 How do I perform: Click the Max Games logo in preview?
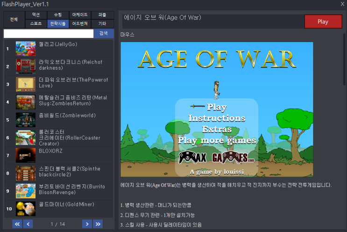(216, 157)
